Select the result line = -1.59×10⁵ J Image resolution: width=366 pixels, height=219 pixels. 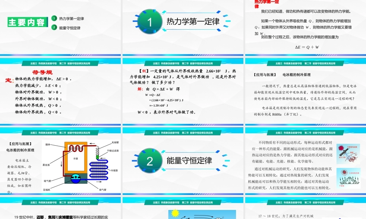coord(159,105)
